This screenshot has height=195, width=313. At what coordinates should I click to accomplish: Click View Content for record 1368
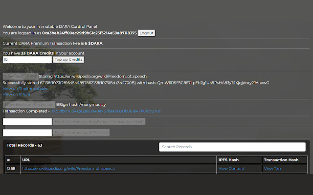[231, 168]
